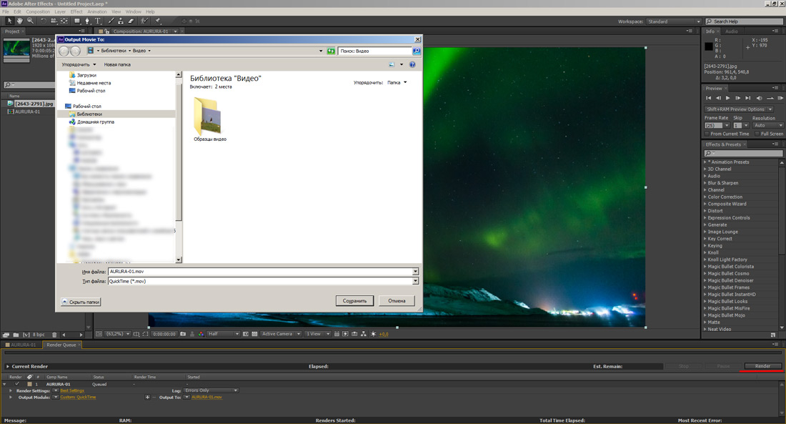786x424 pixels.
Task: Expand the Workspace dropdown set to Standard
Action: tap(673, 21)
